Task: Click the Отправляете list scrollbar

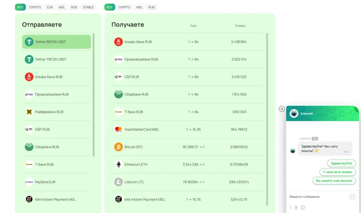Action: click(x=93, y=95)
